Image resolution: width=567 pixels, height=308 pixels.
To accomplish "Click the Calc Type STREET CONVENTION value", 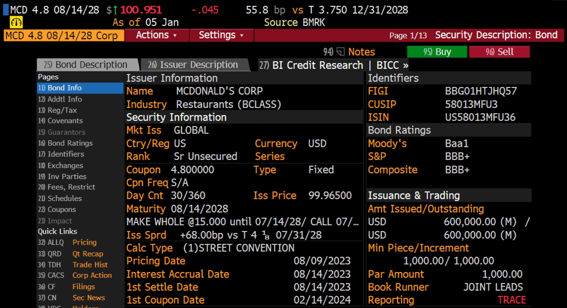I will point(238,248).
